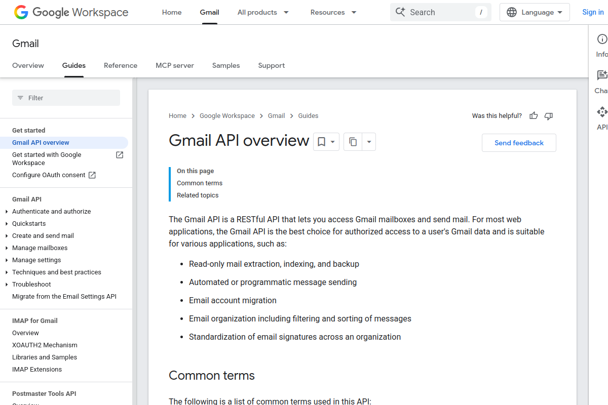This screenshot has width=608, height=405.
Task: Open the IMAP Extensions link
Action: point(37,370)
